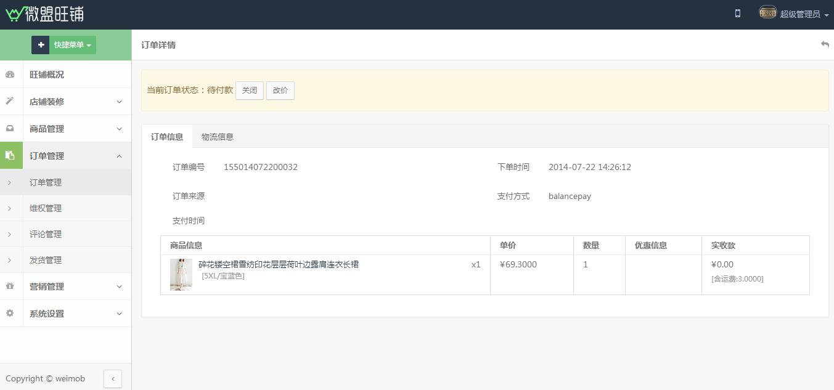
Task: Open 维权管理 in the sidebar
Action: tap(46, 208)
